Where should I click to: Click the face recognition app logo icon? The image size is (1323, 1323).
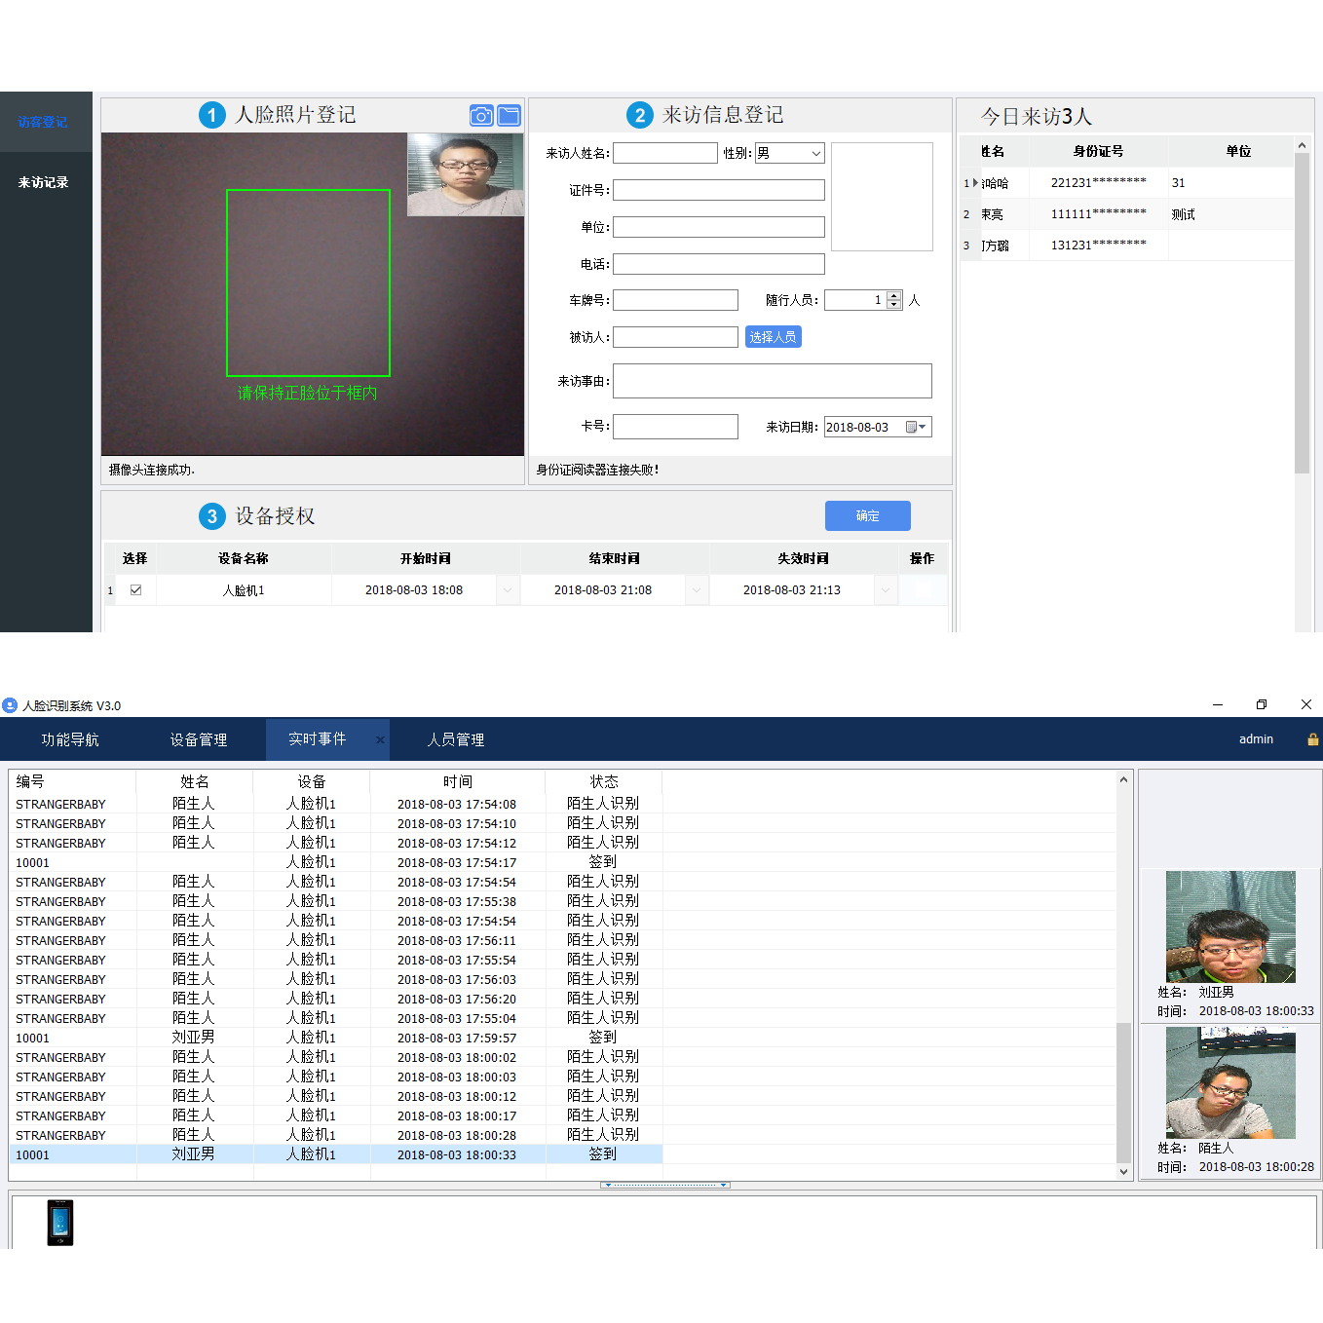[x=10, y=705]
